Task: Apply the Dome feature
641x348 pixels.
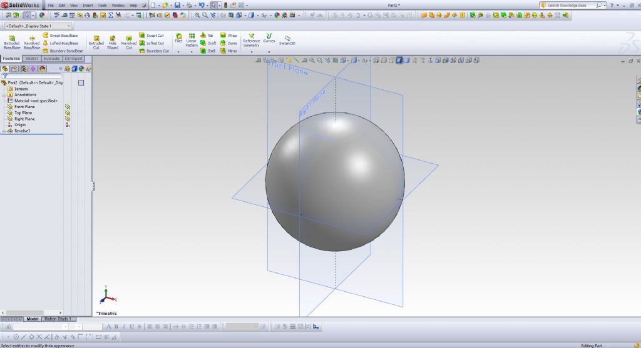Action: (228, 43)
